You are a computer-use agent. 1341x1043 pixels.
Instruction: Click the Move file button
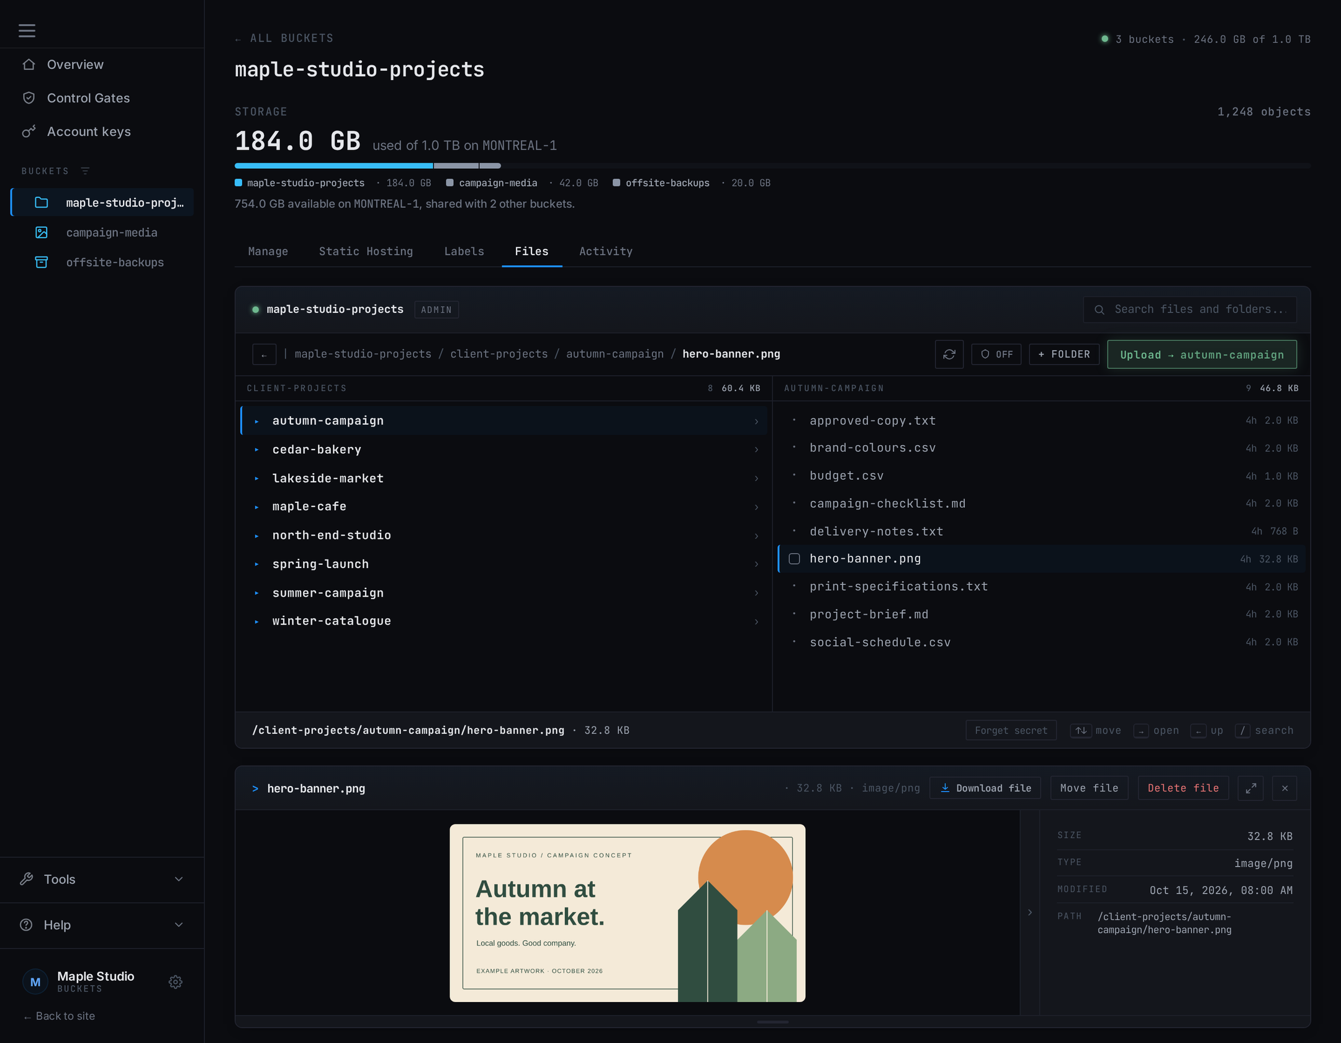pos(1089,788)
